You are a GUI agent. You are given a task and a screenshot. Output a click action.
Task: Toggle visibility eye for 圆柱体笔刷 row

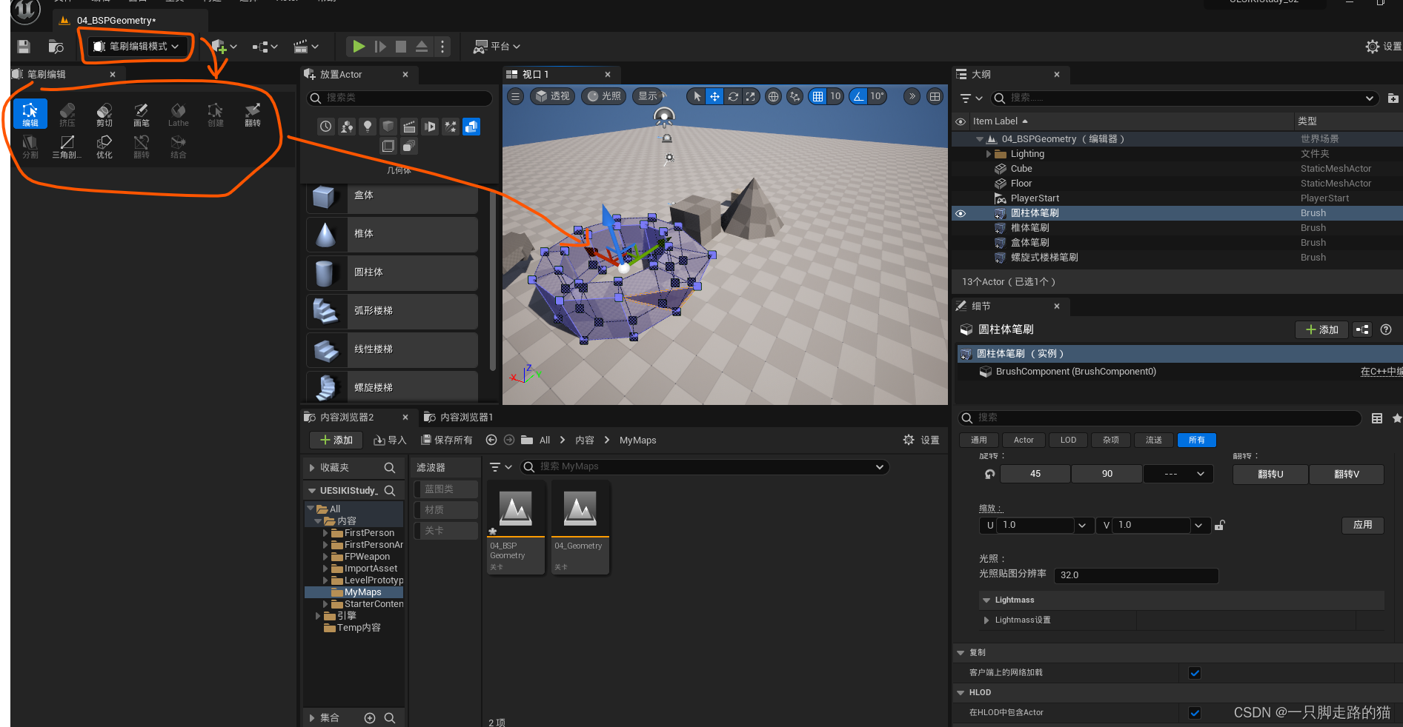coord(961,213)
